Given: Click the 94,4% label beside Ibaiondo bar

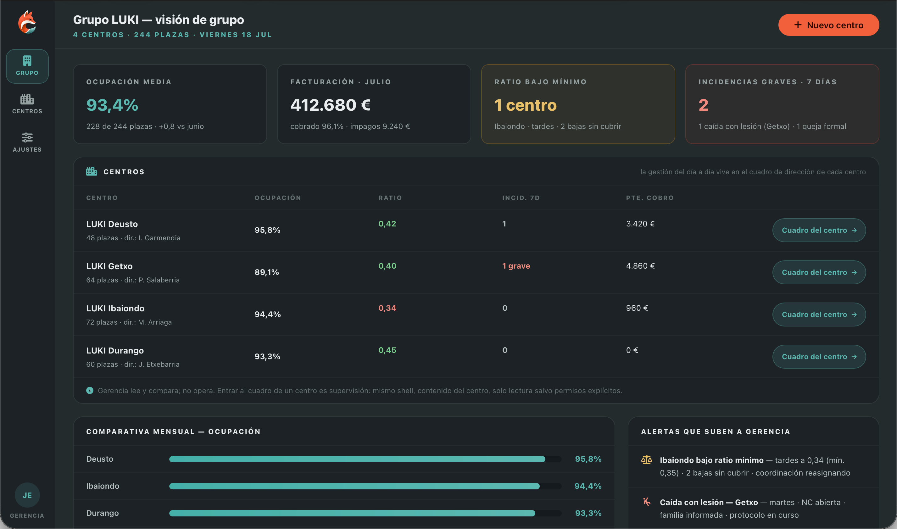Looking at the screenshot, I should pos(588,486).
